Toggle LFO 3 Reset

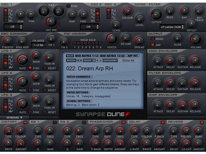tap(45, 112)
